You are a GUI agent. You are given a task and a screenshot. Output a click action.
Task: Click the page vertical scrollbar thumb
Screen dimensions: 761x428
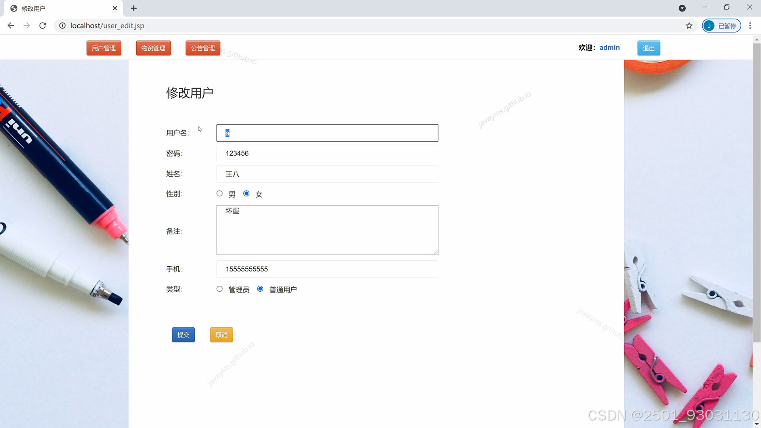click(757, 192)
